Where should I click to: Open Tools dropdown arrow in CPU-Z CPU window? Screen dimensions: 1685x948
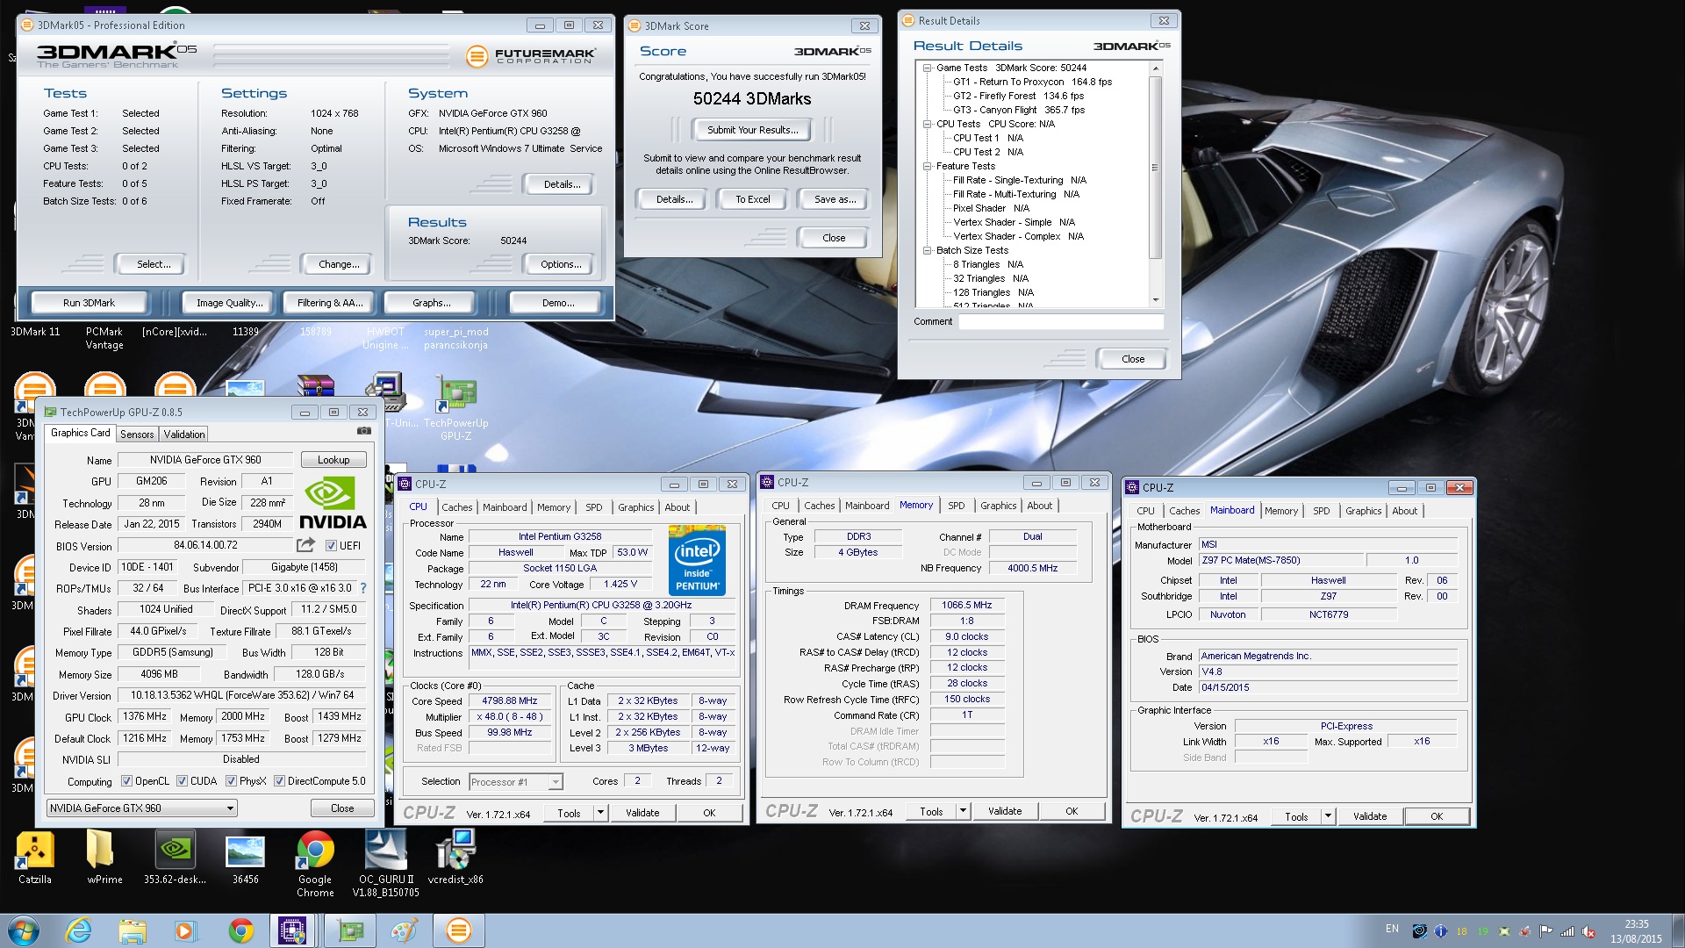point(601,813)
